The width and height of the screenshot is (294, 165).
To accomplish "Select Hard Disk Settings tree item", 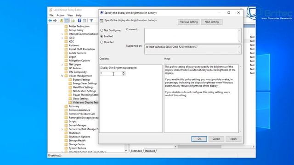I will point(83,87).
